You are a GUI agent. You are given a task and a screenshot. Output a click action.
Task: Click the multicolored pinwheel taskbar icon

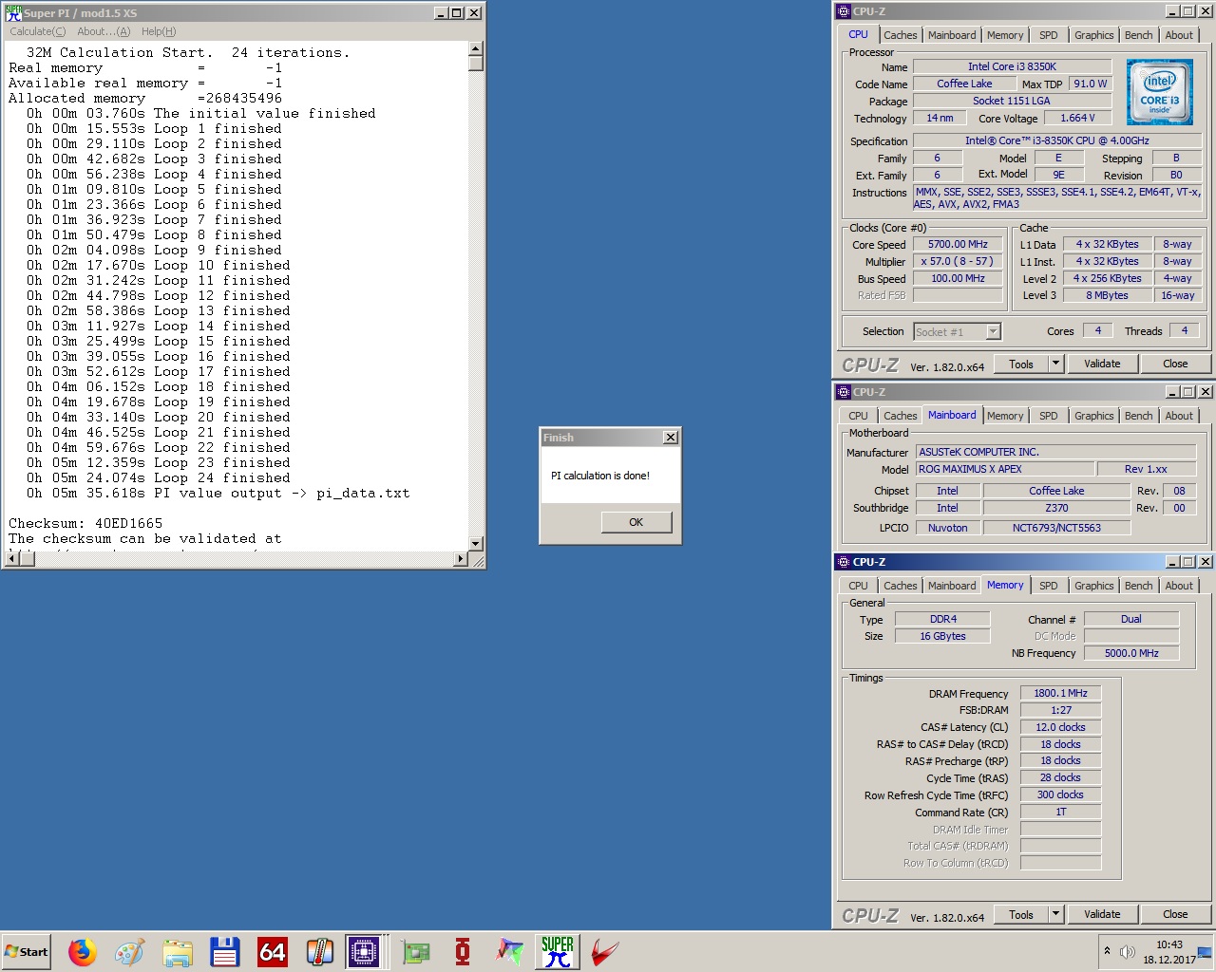[x=510, y=951]
